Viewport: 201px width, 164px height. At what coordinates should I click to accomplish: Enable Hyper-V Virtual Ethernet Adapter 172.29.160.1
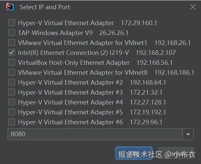12,23
